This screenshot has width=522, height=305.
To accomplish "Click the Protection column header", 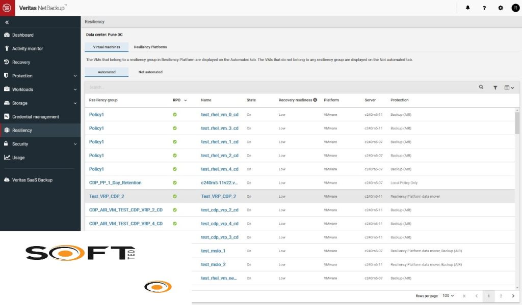I will pos(400,100).
